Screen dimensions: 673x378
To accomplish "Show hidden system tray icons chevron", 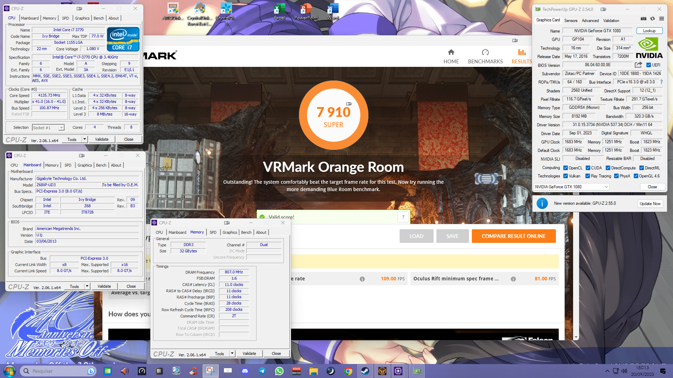I will point(607,371).
